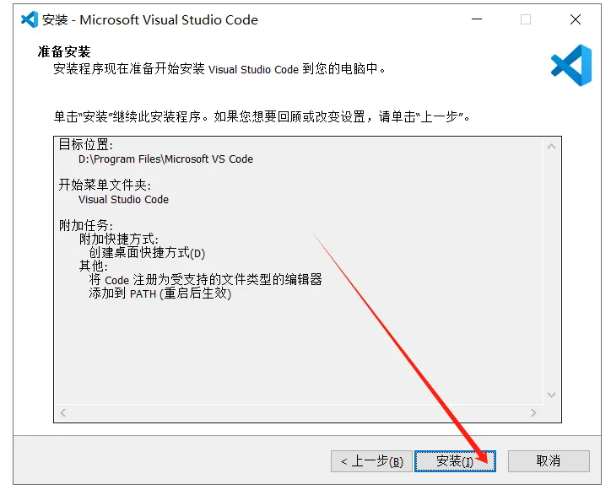Minimize the installer window

(477, 19)
